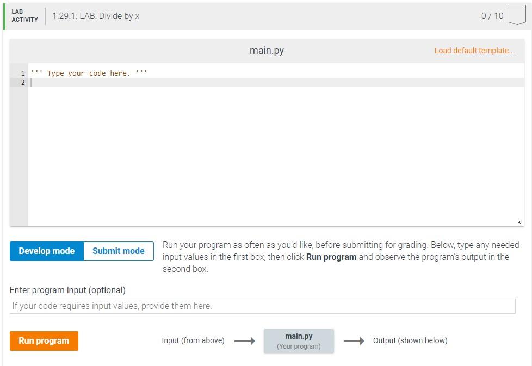Click the editor resize handle icon
532x366 pixels.
519,221
